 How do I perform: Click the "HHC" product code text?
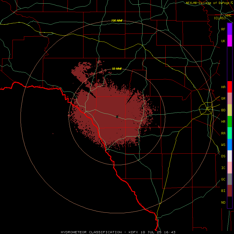228,16
